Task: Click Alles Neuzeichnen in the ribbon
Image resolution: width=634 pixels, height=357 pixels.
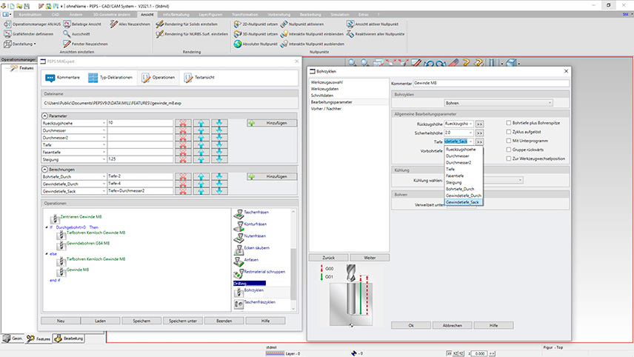Action: [x=128, y=24]
